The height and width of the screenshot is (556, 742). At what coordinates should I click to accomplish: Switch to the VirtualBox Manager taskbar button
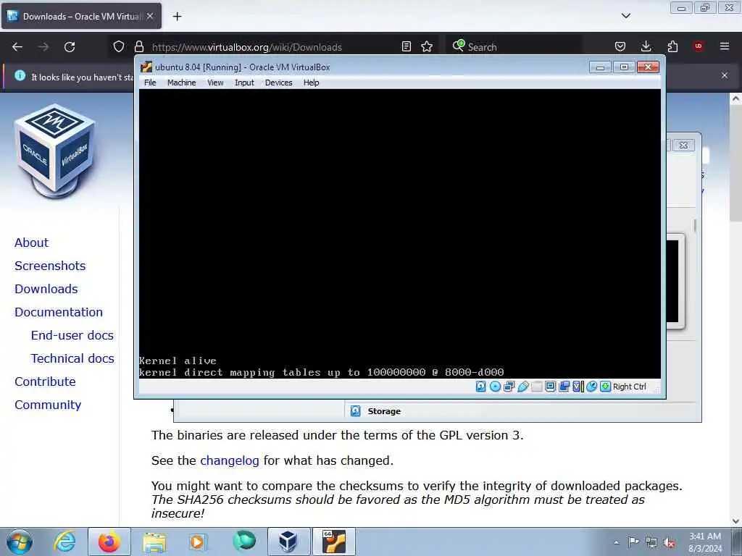288,542
